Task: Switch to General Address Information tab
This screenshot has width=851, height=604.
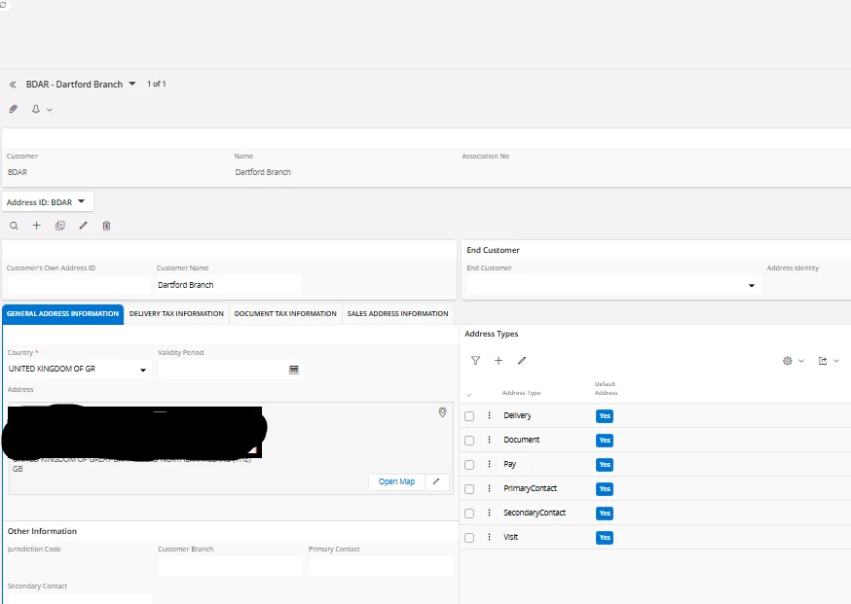Action: click(x=63, y=314)
